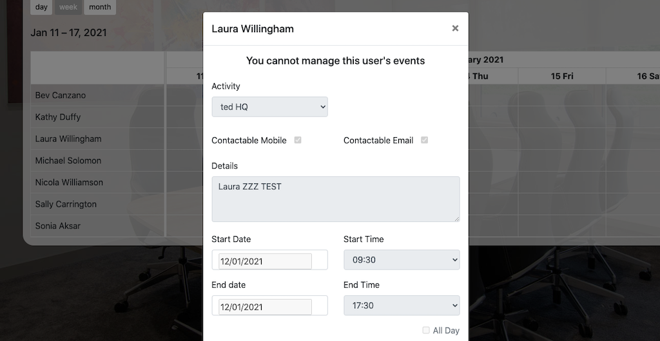
Task: Expand the End Time dropdown
Action: pos(401,306)
